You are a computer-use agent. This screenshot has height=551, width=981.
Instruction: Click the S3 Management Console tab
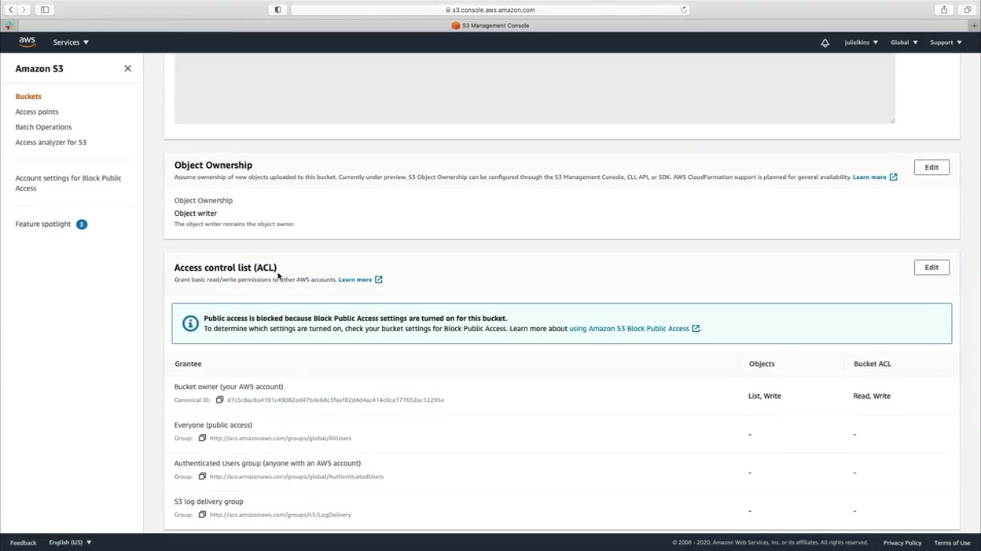(x=490, y=26)
